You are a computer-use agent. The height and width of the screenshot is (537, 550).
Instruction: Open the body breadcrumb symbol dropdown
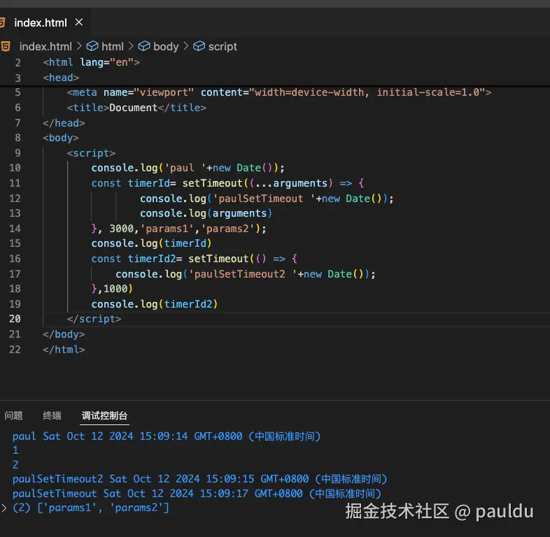click(x=166, y=46)
